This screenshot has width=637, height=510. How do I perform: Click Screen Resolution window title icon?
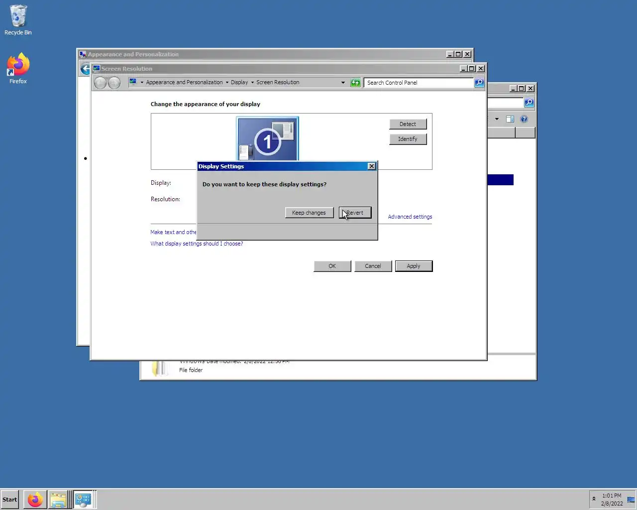tap(97, 69)
